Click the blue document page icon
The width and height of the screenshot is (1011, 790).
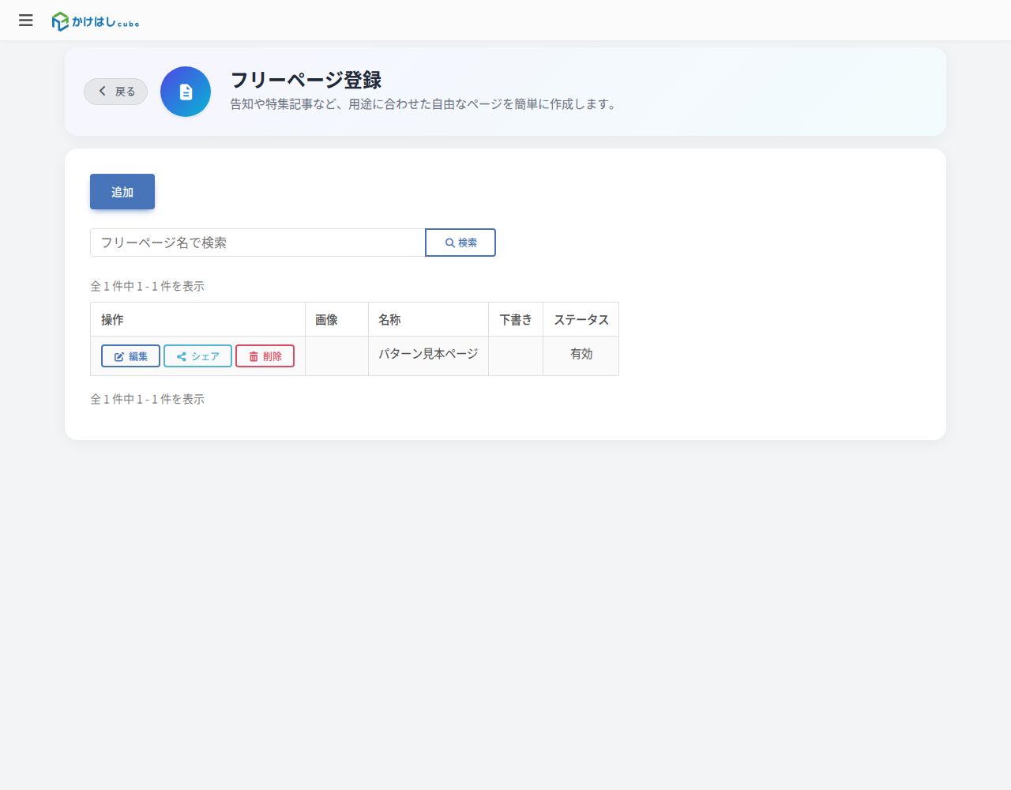pyautogui.click(x=186, y=92)
